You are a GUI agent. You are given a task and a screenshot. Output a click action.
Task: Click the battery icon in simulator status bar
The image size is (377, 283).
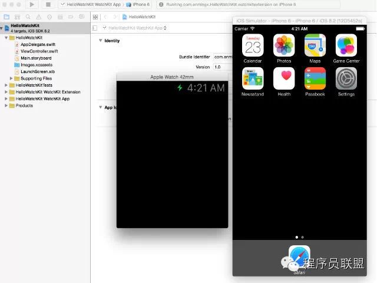pos(360,29)
